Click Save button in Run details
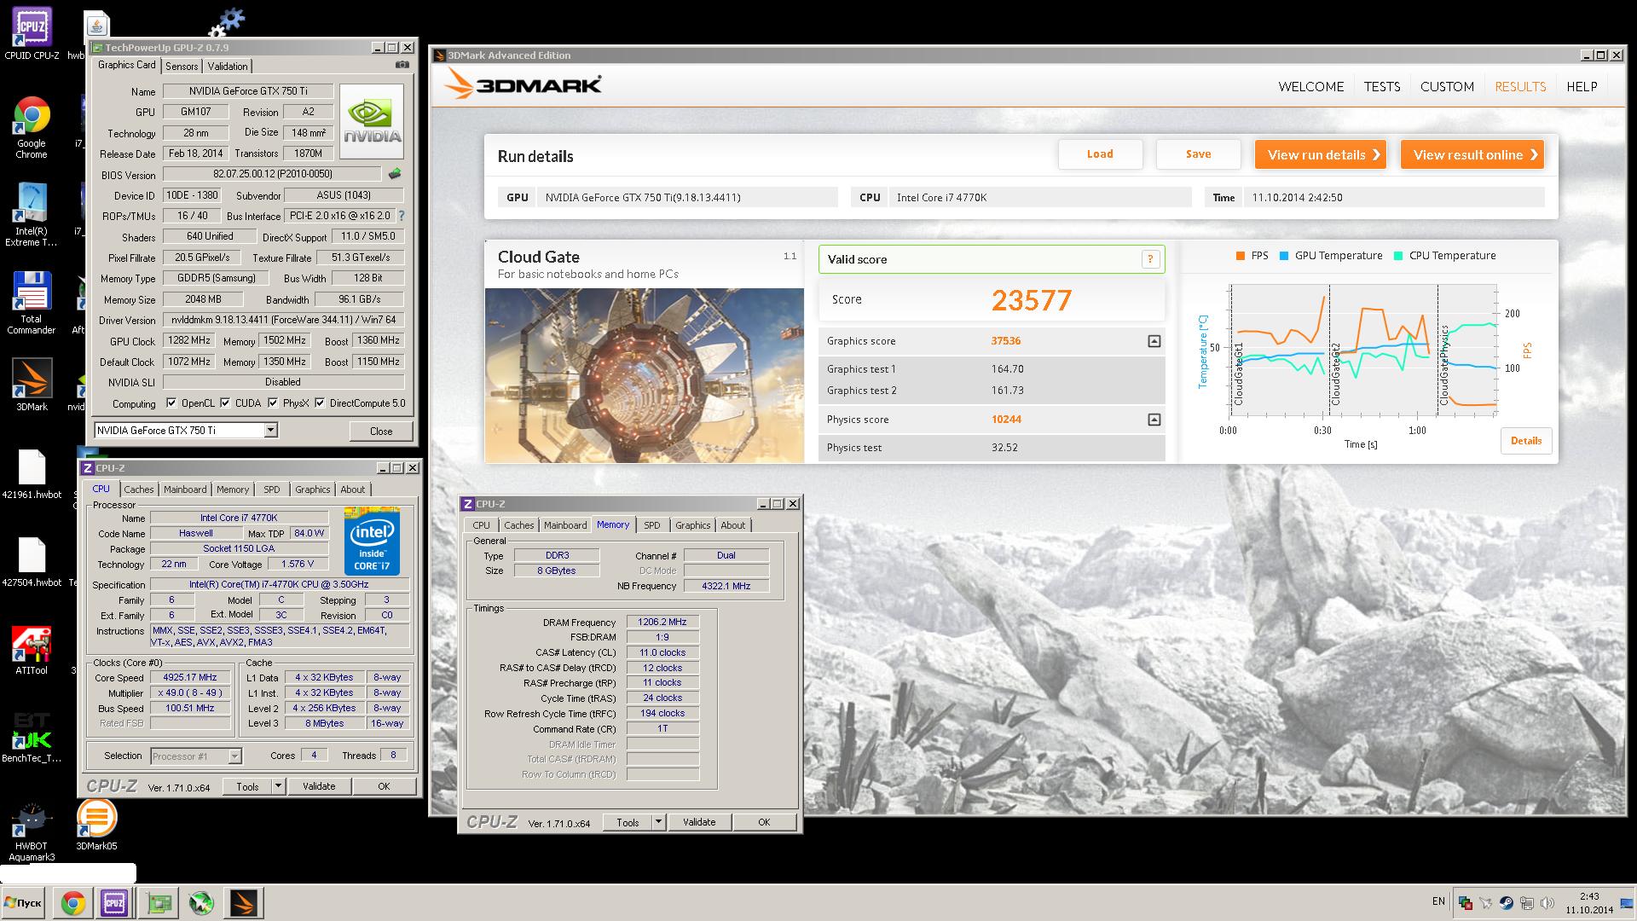1637x921 pixels. tap(1198, 154)
